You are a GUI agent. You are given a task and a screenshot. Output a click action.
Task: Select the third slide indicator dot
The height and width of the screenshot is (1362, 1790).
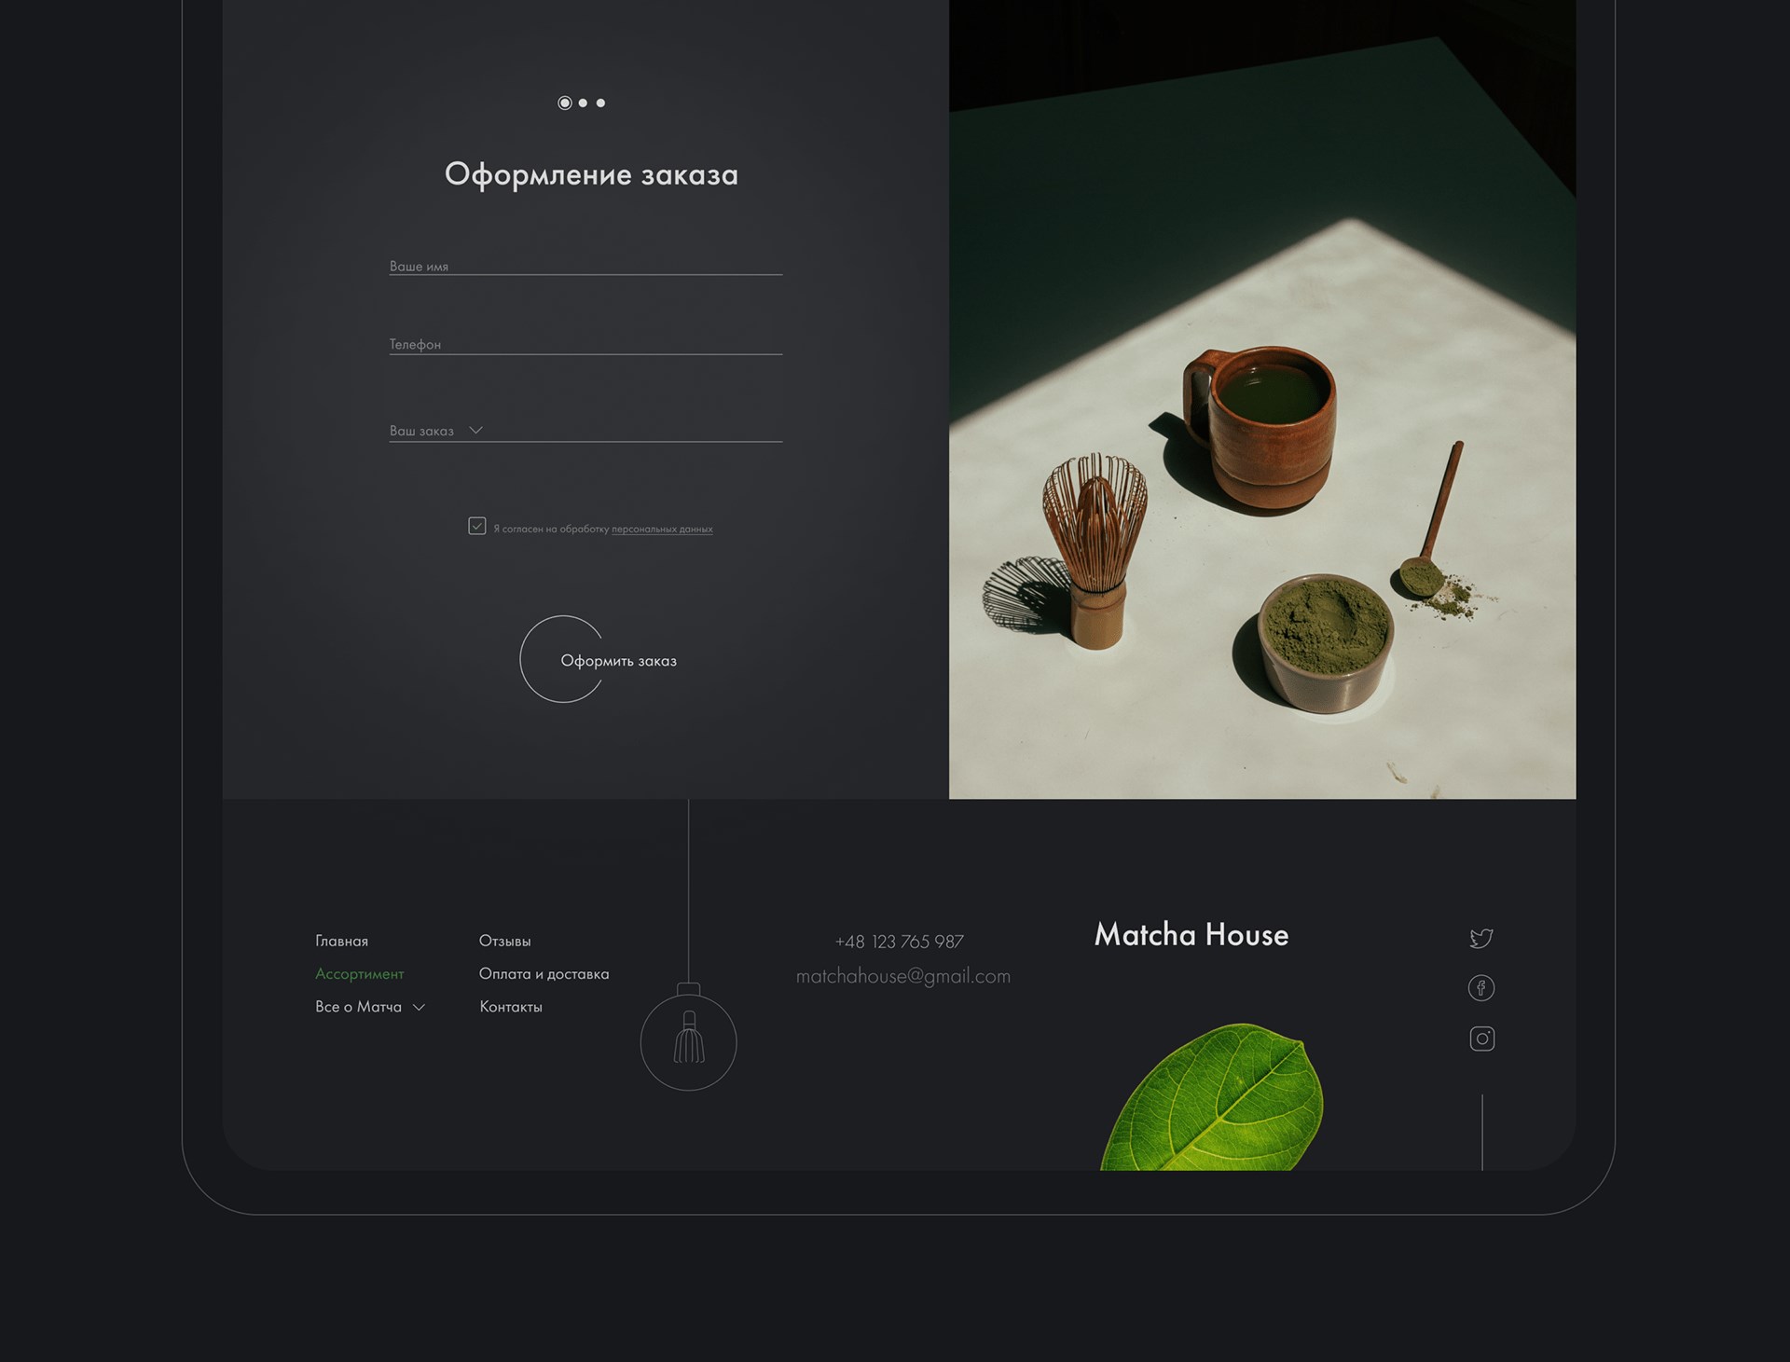[600, 103]
